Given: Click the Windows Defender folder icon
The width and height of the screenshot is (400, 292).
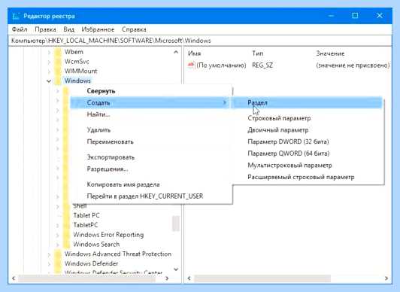Looking at the screenshot, I should [58, 263].
